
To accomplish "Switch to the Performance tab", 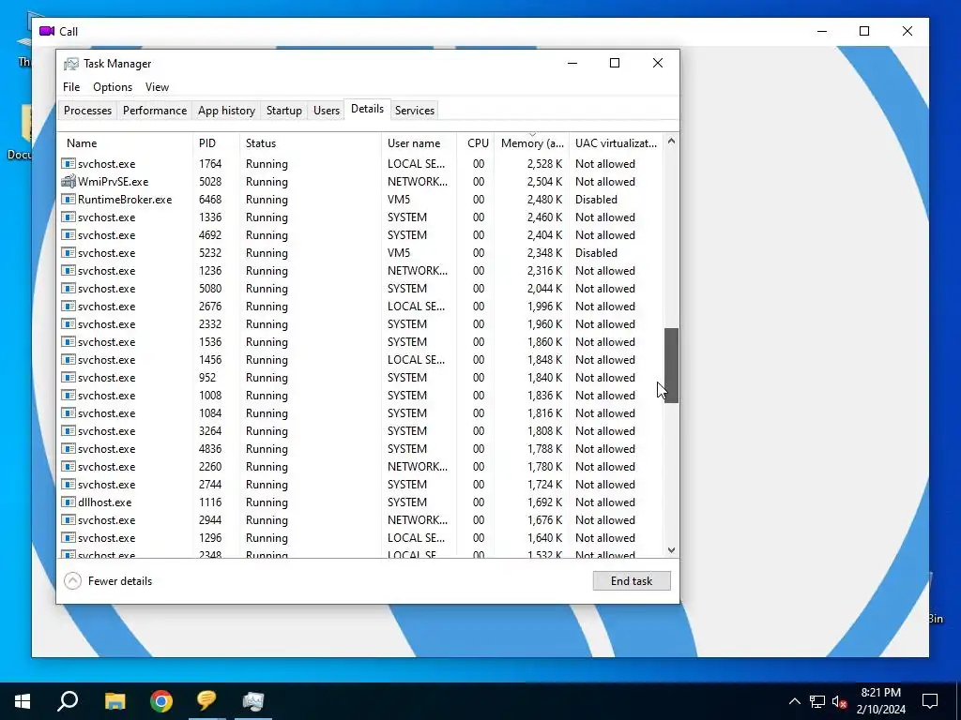I will [155, 111].
